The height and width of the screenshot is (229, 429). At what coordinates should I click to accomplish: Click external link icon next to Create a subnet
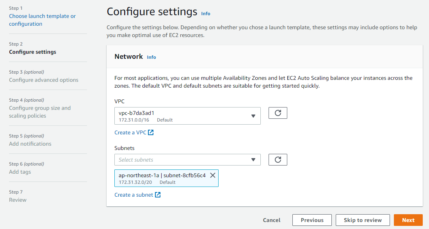[158, 195]
